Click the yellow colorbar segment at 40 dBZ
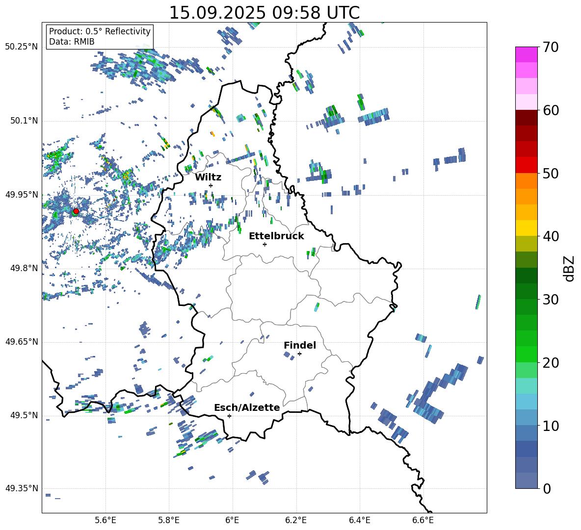The height and width of the screenshot is (530, 581). (526, 228)
